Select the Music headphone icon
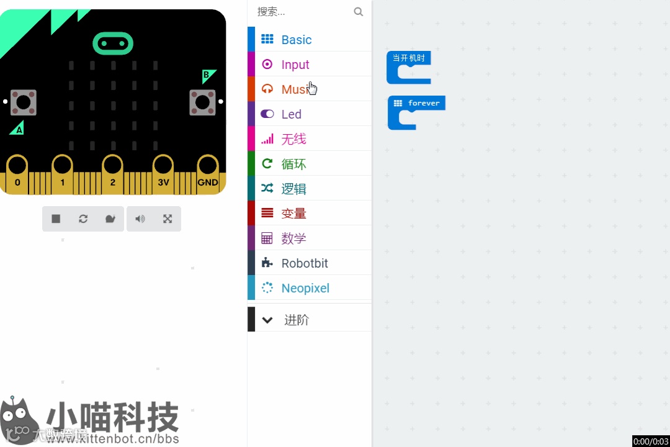Image resolution: width=670 pixels, height=447 pixels. point(267,89)
